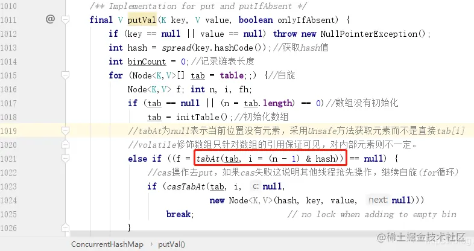474x251 pixels.
Task: Click line number 1016 in the gutter
Action: tap(8, 89)
